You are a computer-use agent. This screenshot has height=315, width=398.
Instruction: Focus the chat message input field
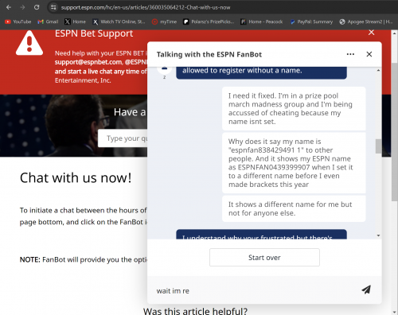[255, 290]
